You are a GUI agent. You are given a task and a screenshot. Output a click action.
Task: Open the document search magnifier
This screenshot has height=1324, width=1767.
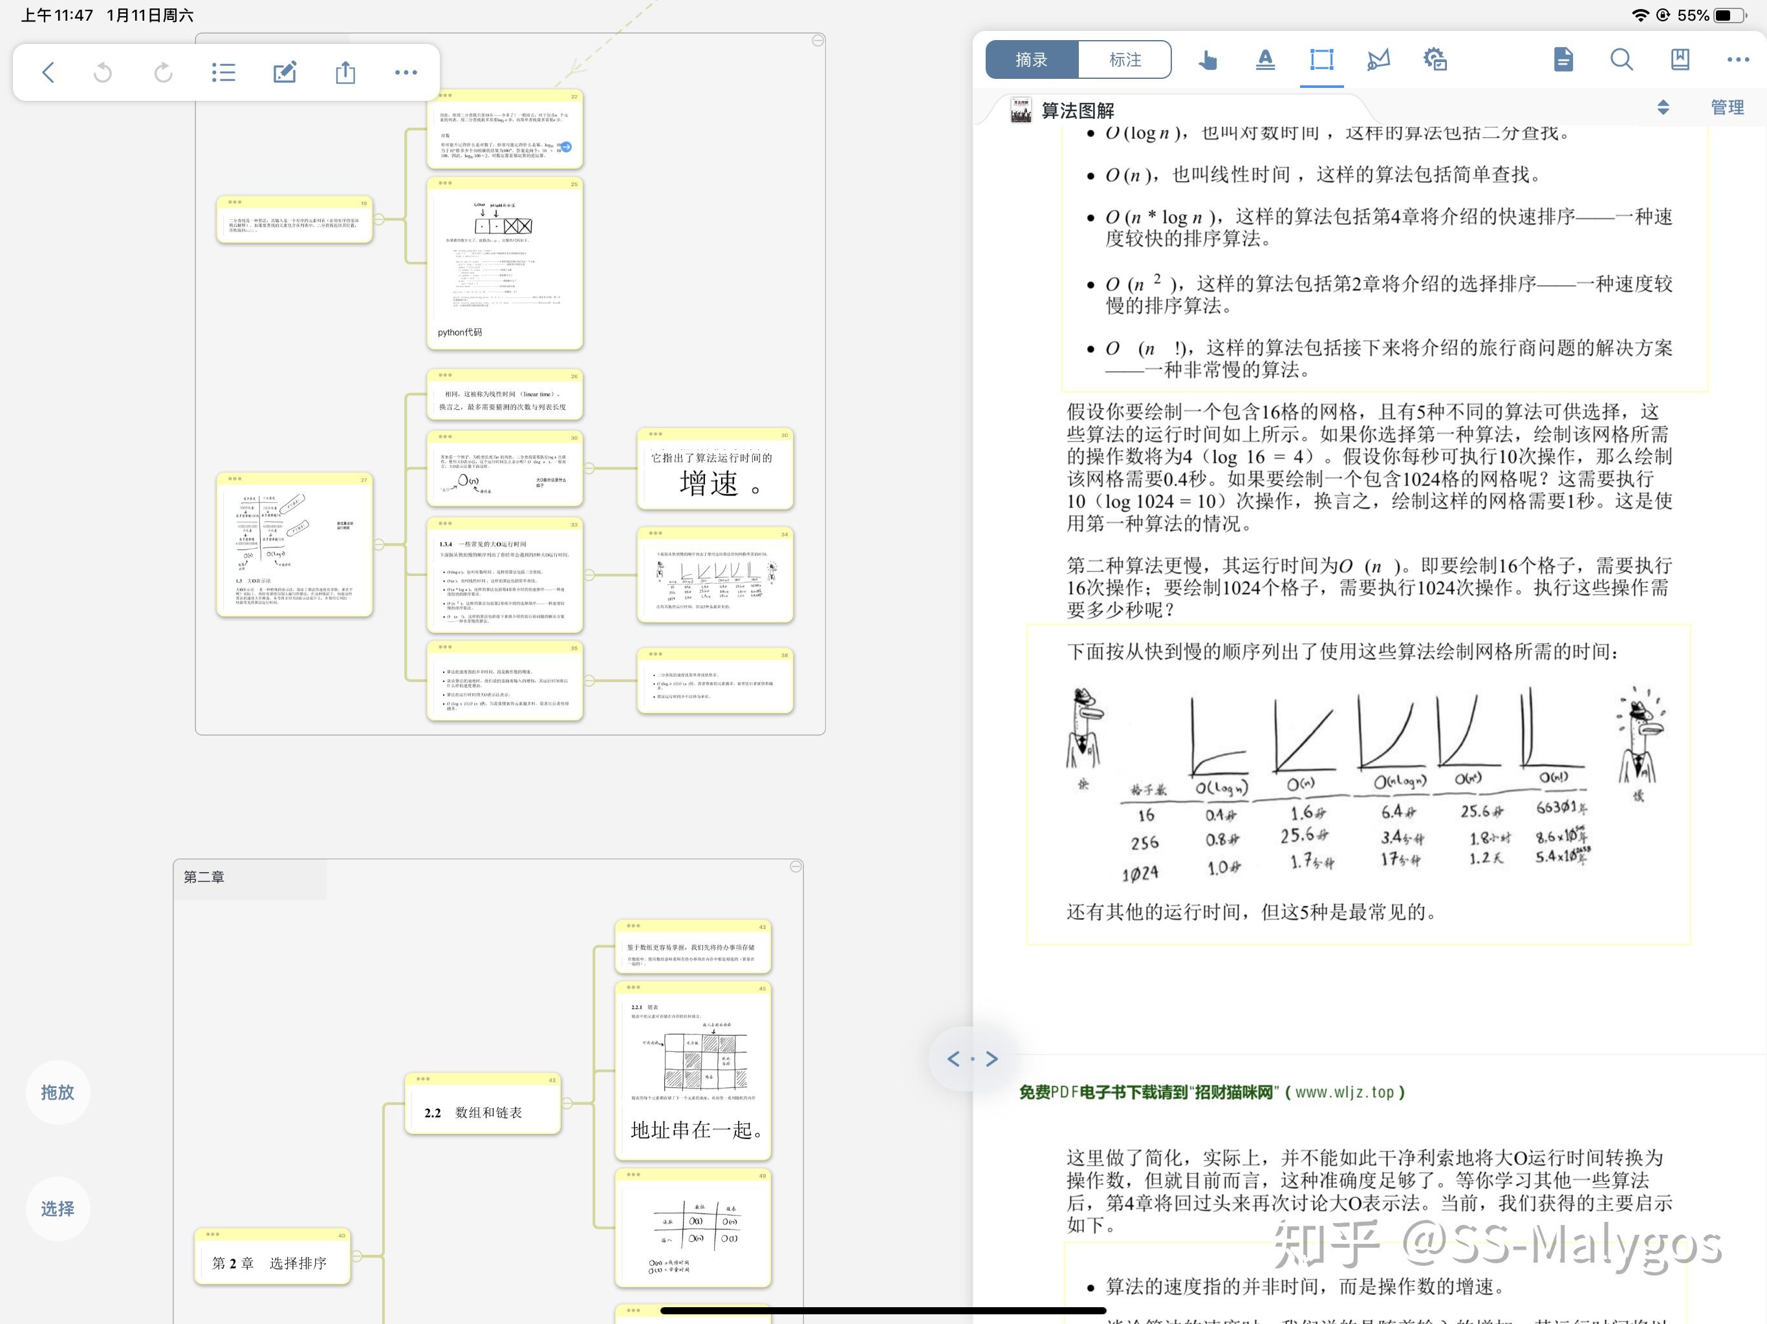[x=1621, y=60]
